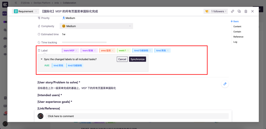Open the Complexity Medium dropdown
This screenshot has height=129, width=266.
[96, 26]
